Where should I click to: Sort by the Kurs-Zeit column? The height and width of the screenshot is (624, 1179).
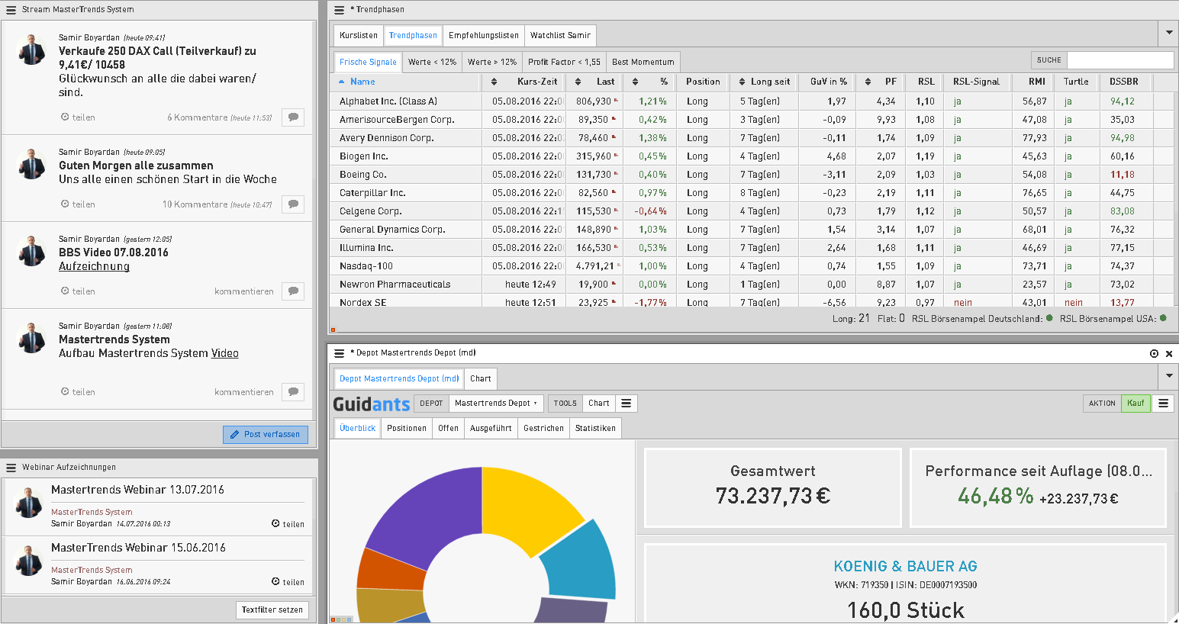(494, 82)
